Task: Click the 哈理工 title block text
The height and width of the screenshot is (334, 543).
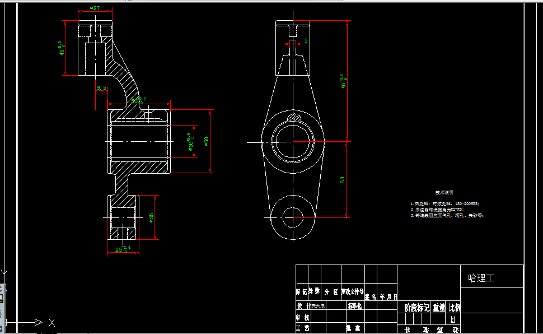Action: (x=481, y=278)
